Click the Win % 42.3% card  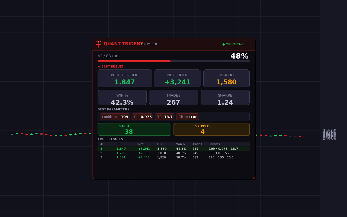click(122, 97)
